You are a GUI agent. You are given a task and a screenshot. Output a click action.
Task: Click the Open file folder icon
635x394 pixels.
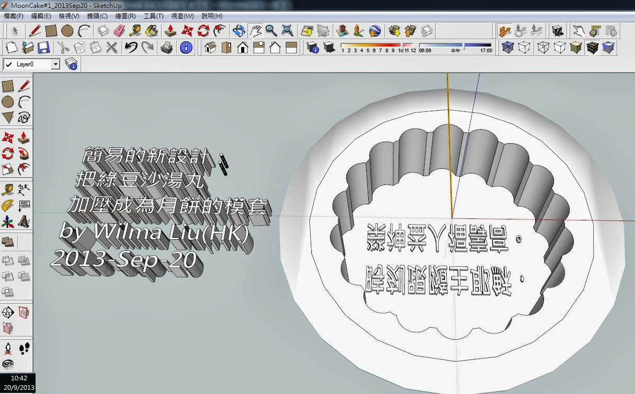[28, 48]
